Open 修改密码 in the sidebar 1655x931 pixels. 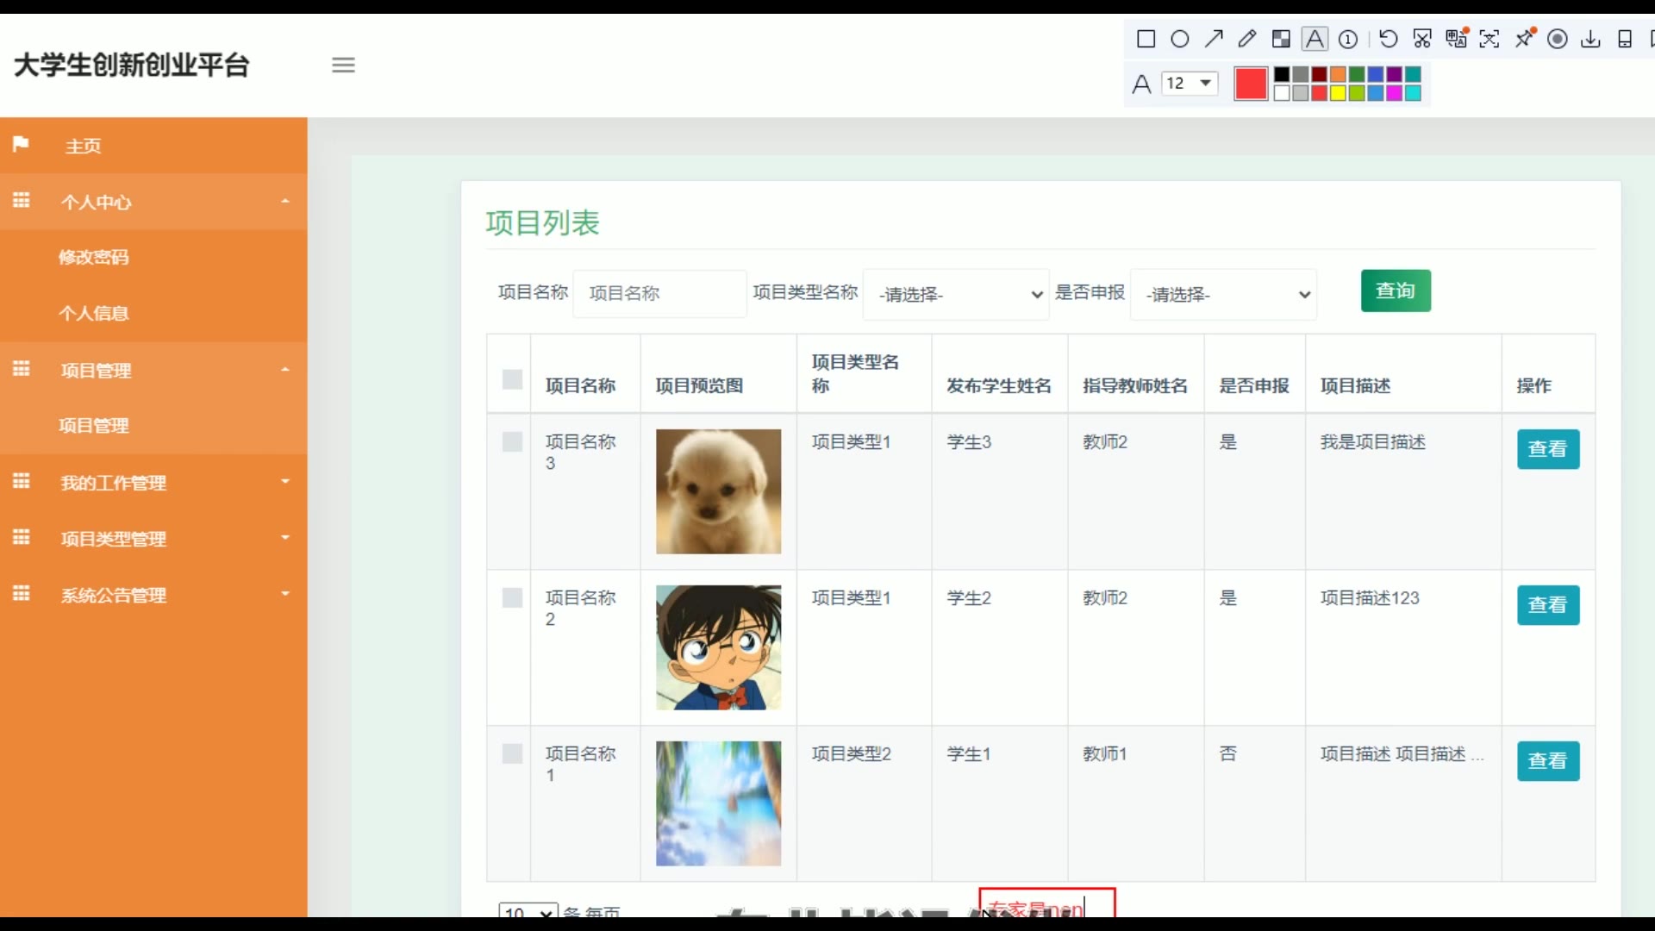click(94, 257)
